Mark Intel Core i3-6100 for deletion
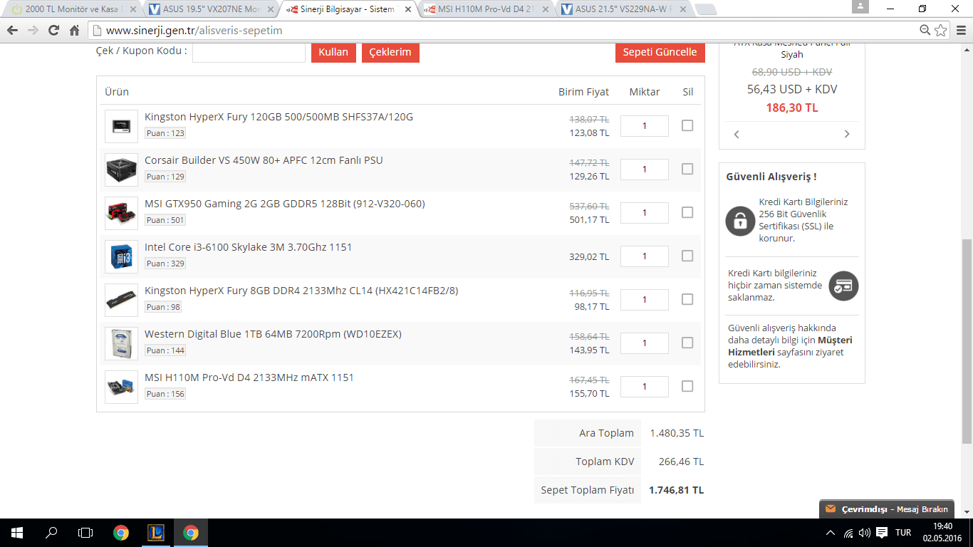The width and height of the screenshot is (973, 547). (x=687, y=256)
